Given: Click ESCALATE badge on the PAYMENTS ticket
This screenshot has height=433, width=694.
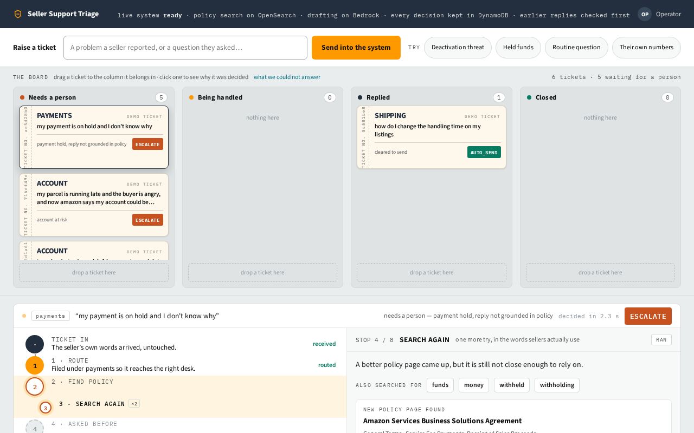Looking at the screenshot, I should point(147,144).
